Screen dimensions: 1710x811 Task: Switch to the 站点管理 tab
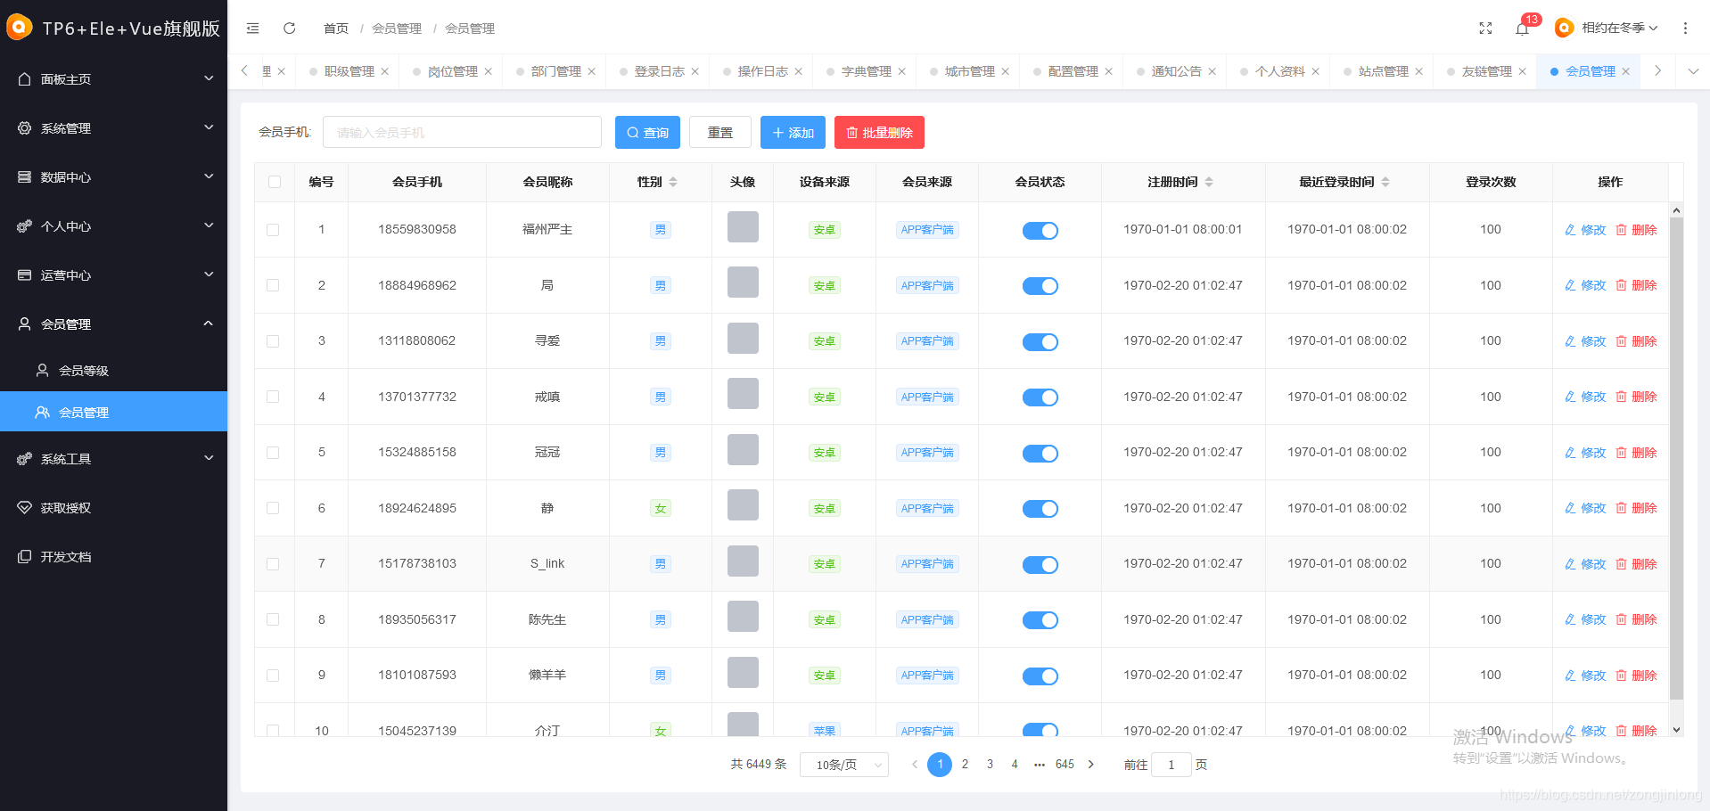[1383, 71]
